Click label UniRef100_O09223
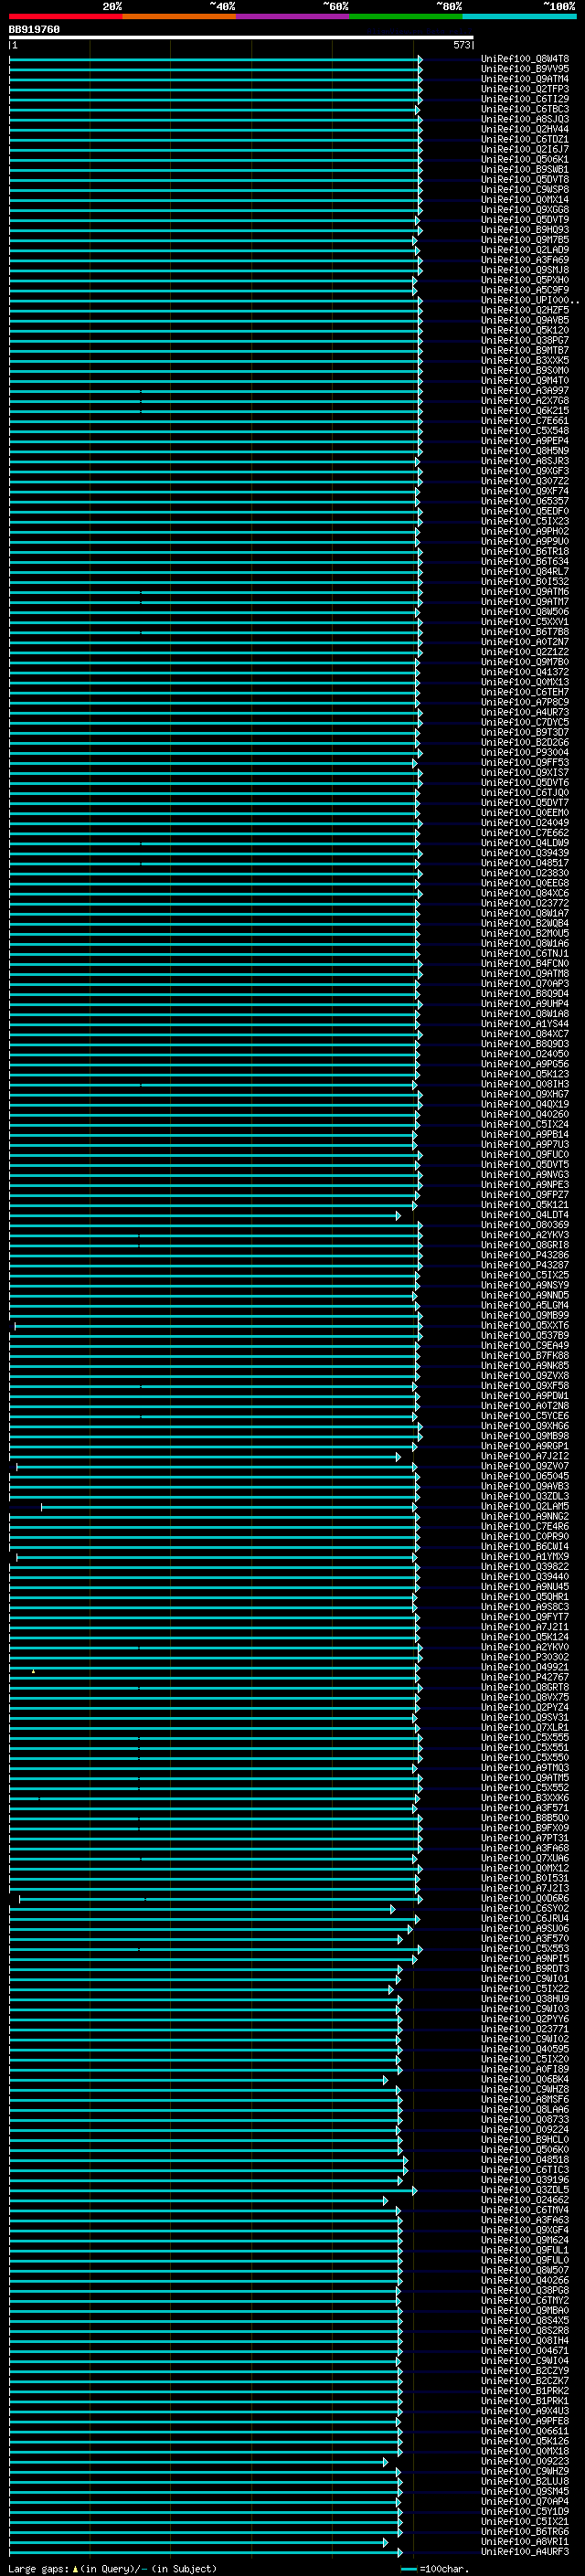Image resolution: width=585 pixels, height=2576 pixels. (x=525, y=2460)
